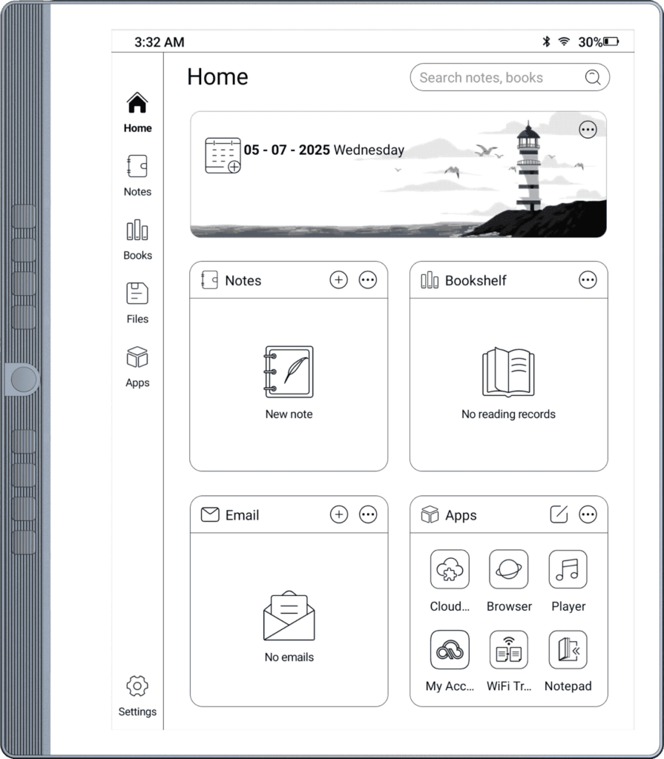
Task: Go to Books in the sidebar
Action: coord(137,239)
